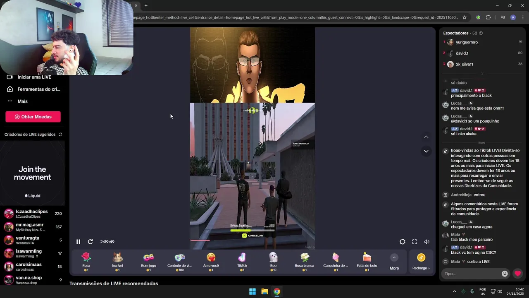
Task: Pause the LIVE video playback
Action: (x=78, y=242)
